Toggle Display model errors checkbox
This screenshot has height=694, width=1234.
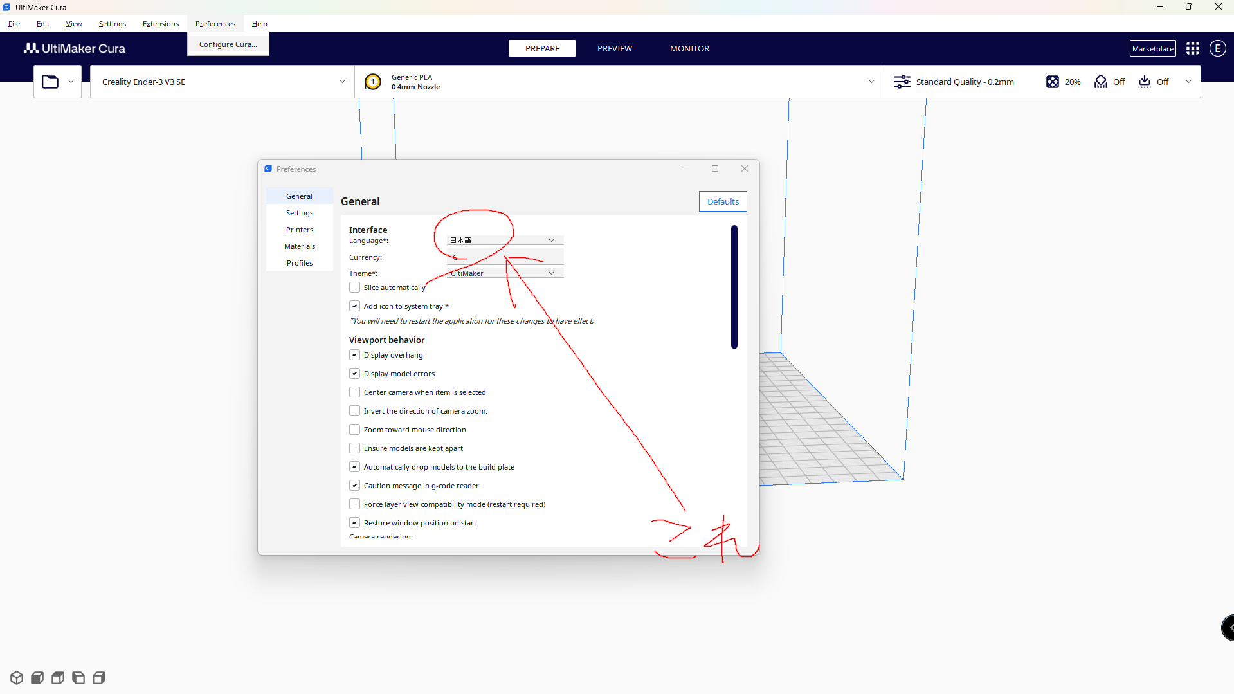pyautogui.click(x=355, y=374)
